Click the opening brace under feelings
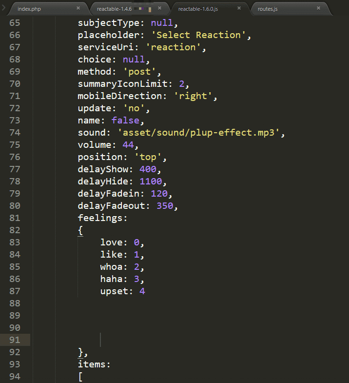This screenshot has height=383, width=349. [80, 230]
